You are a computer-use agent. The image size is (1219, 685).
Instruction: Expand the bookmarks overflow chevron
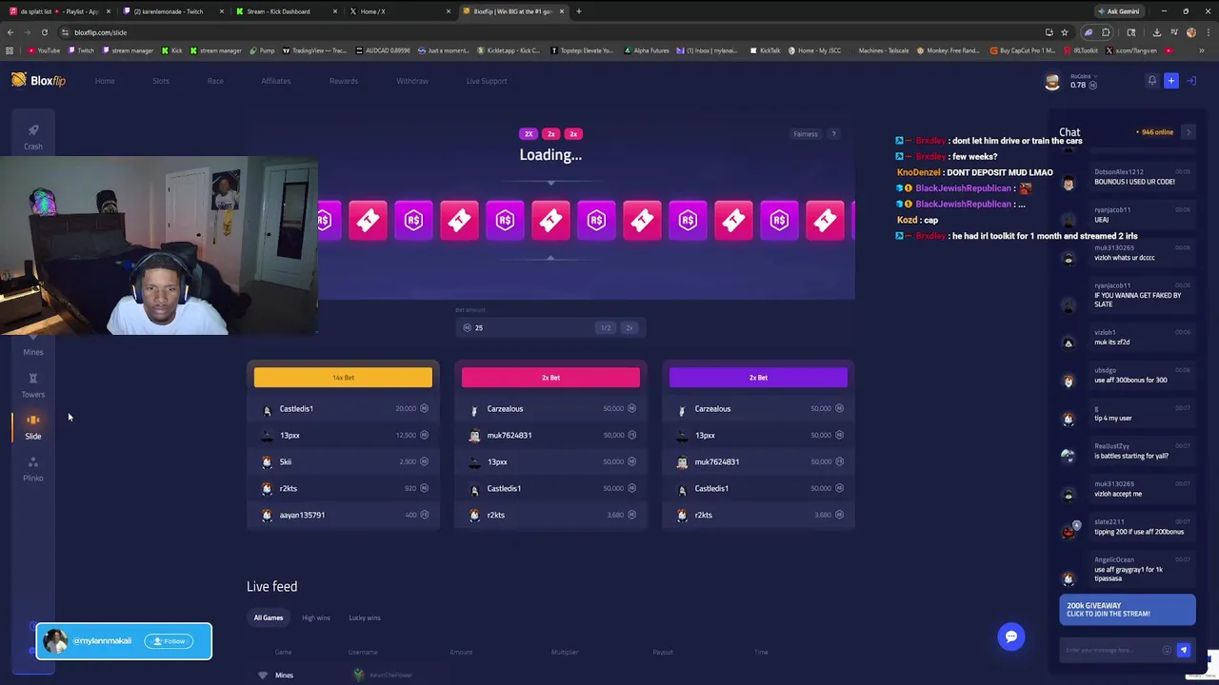1202,50
